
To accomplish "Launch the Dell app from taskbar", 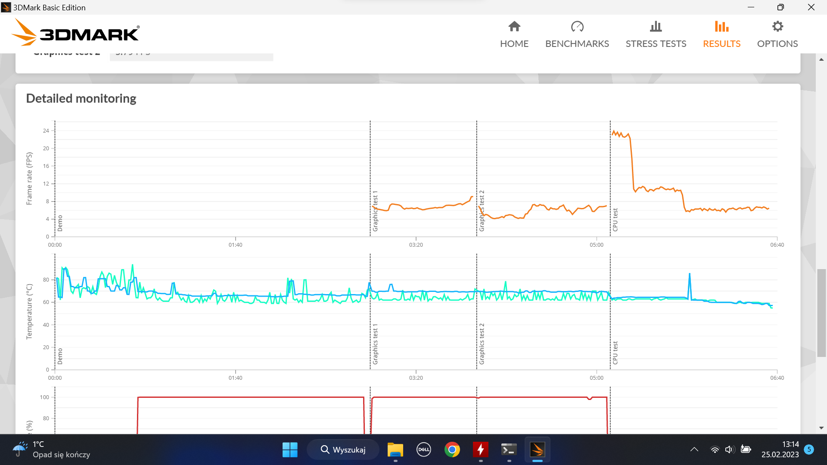I will tap(424, 450).
